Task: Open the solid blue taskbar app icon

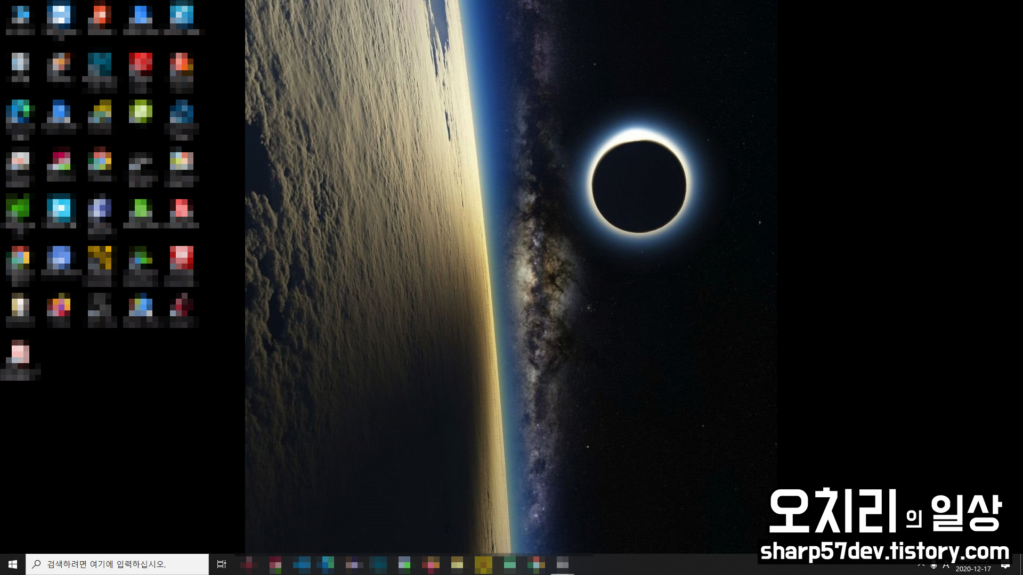Action: click(302, 564)
